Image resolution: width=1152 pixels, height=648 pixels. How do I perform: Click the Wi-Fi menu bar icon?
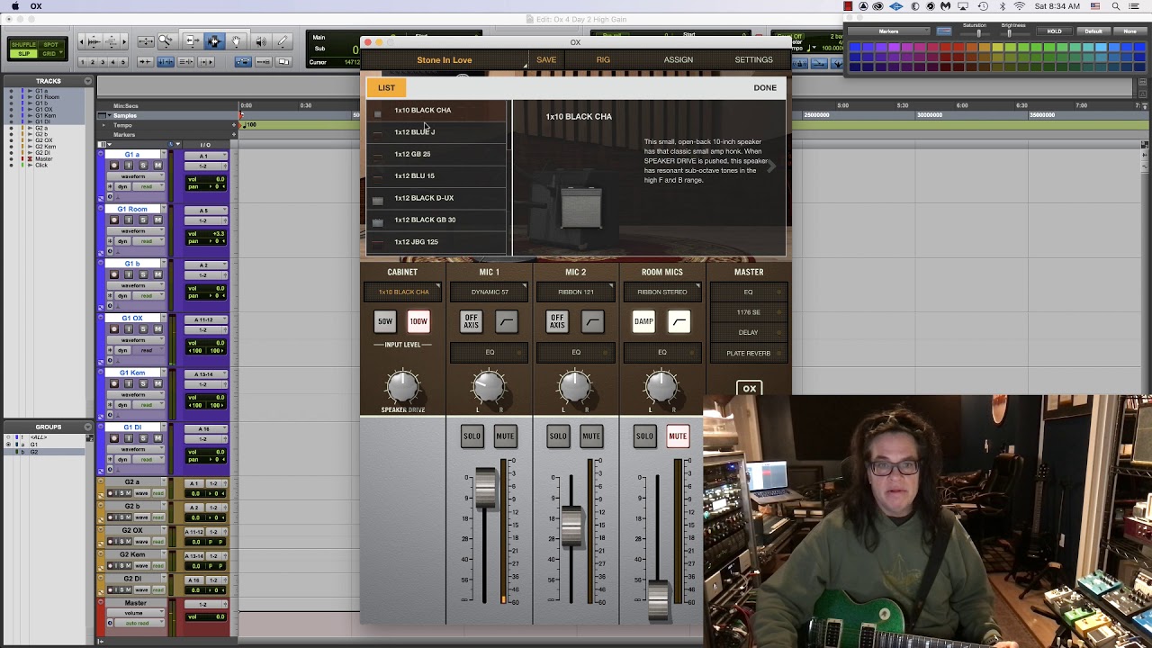coord(1020,6)
